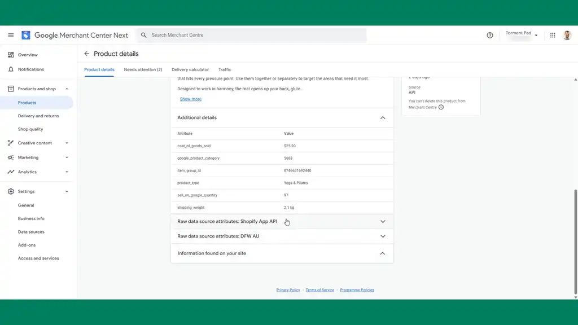Select the product_type value Yoga & Pilates

[x=296, y=183]
